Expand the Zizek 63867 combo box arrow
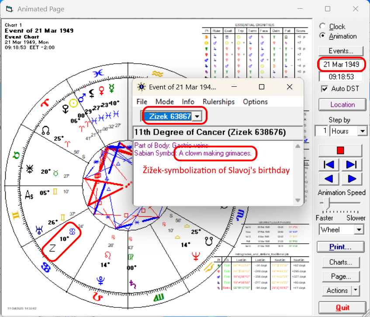This screenshot has height=317, width=370. [197, 116]
